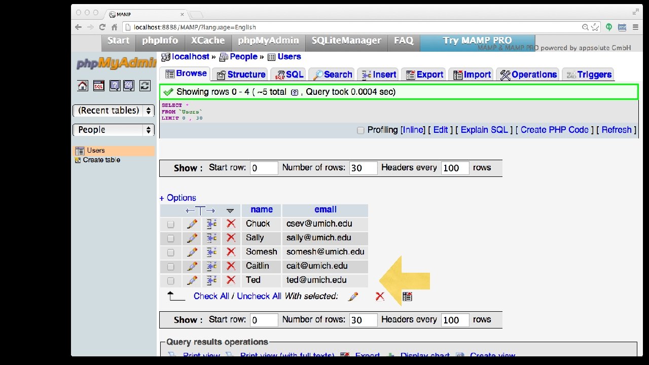Click the Refresh query link
Screen dimensions: 649x365
[x=617, y=130]
